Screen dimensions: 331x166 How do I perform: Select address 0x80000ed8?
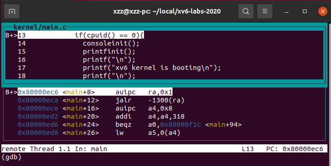point(38,133)
